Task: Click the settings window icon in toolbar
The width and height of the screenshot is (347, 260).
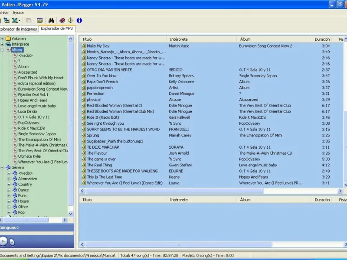Action: tap(40, 20)
